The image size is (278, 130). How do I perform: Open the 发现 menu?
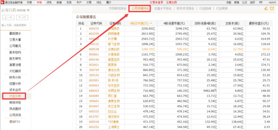pos(69,2)
